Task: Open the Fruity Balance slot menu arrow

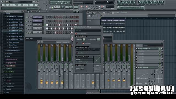Action: click(x=136, y=68)
